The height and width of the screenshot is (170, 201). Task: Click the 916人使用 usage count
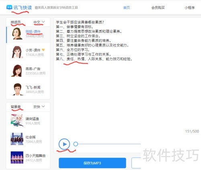[x=33, y=123]
